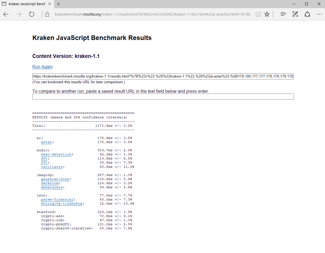The image size is (325, 253).
Task: Open the beat-detection test link
Action: [x=56, y=155]
